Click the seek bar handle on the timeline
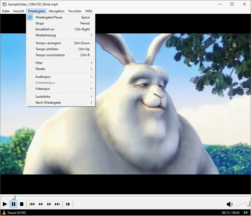 point(14,197)
